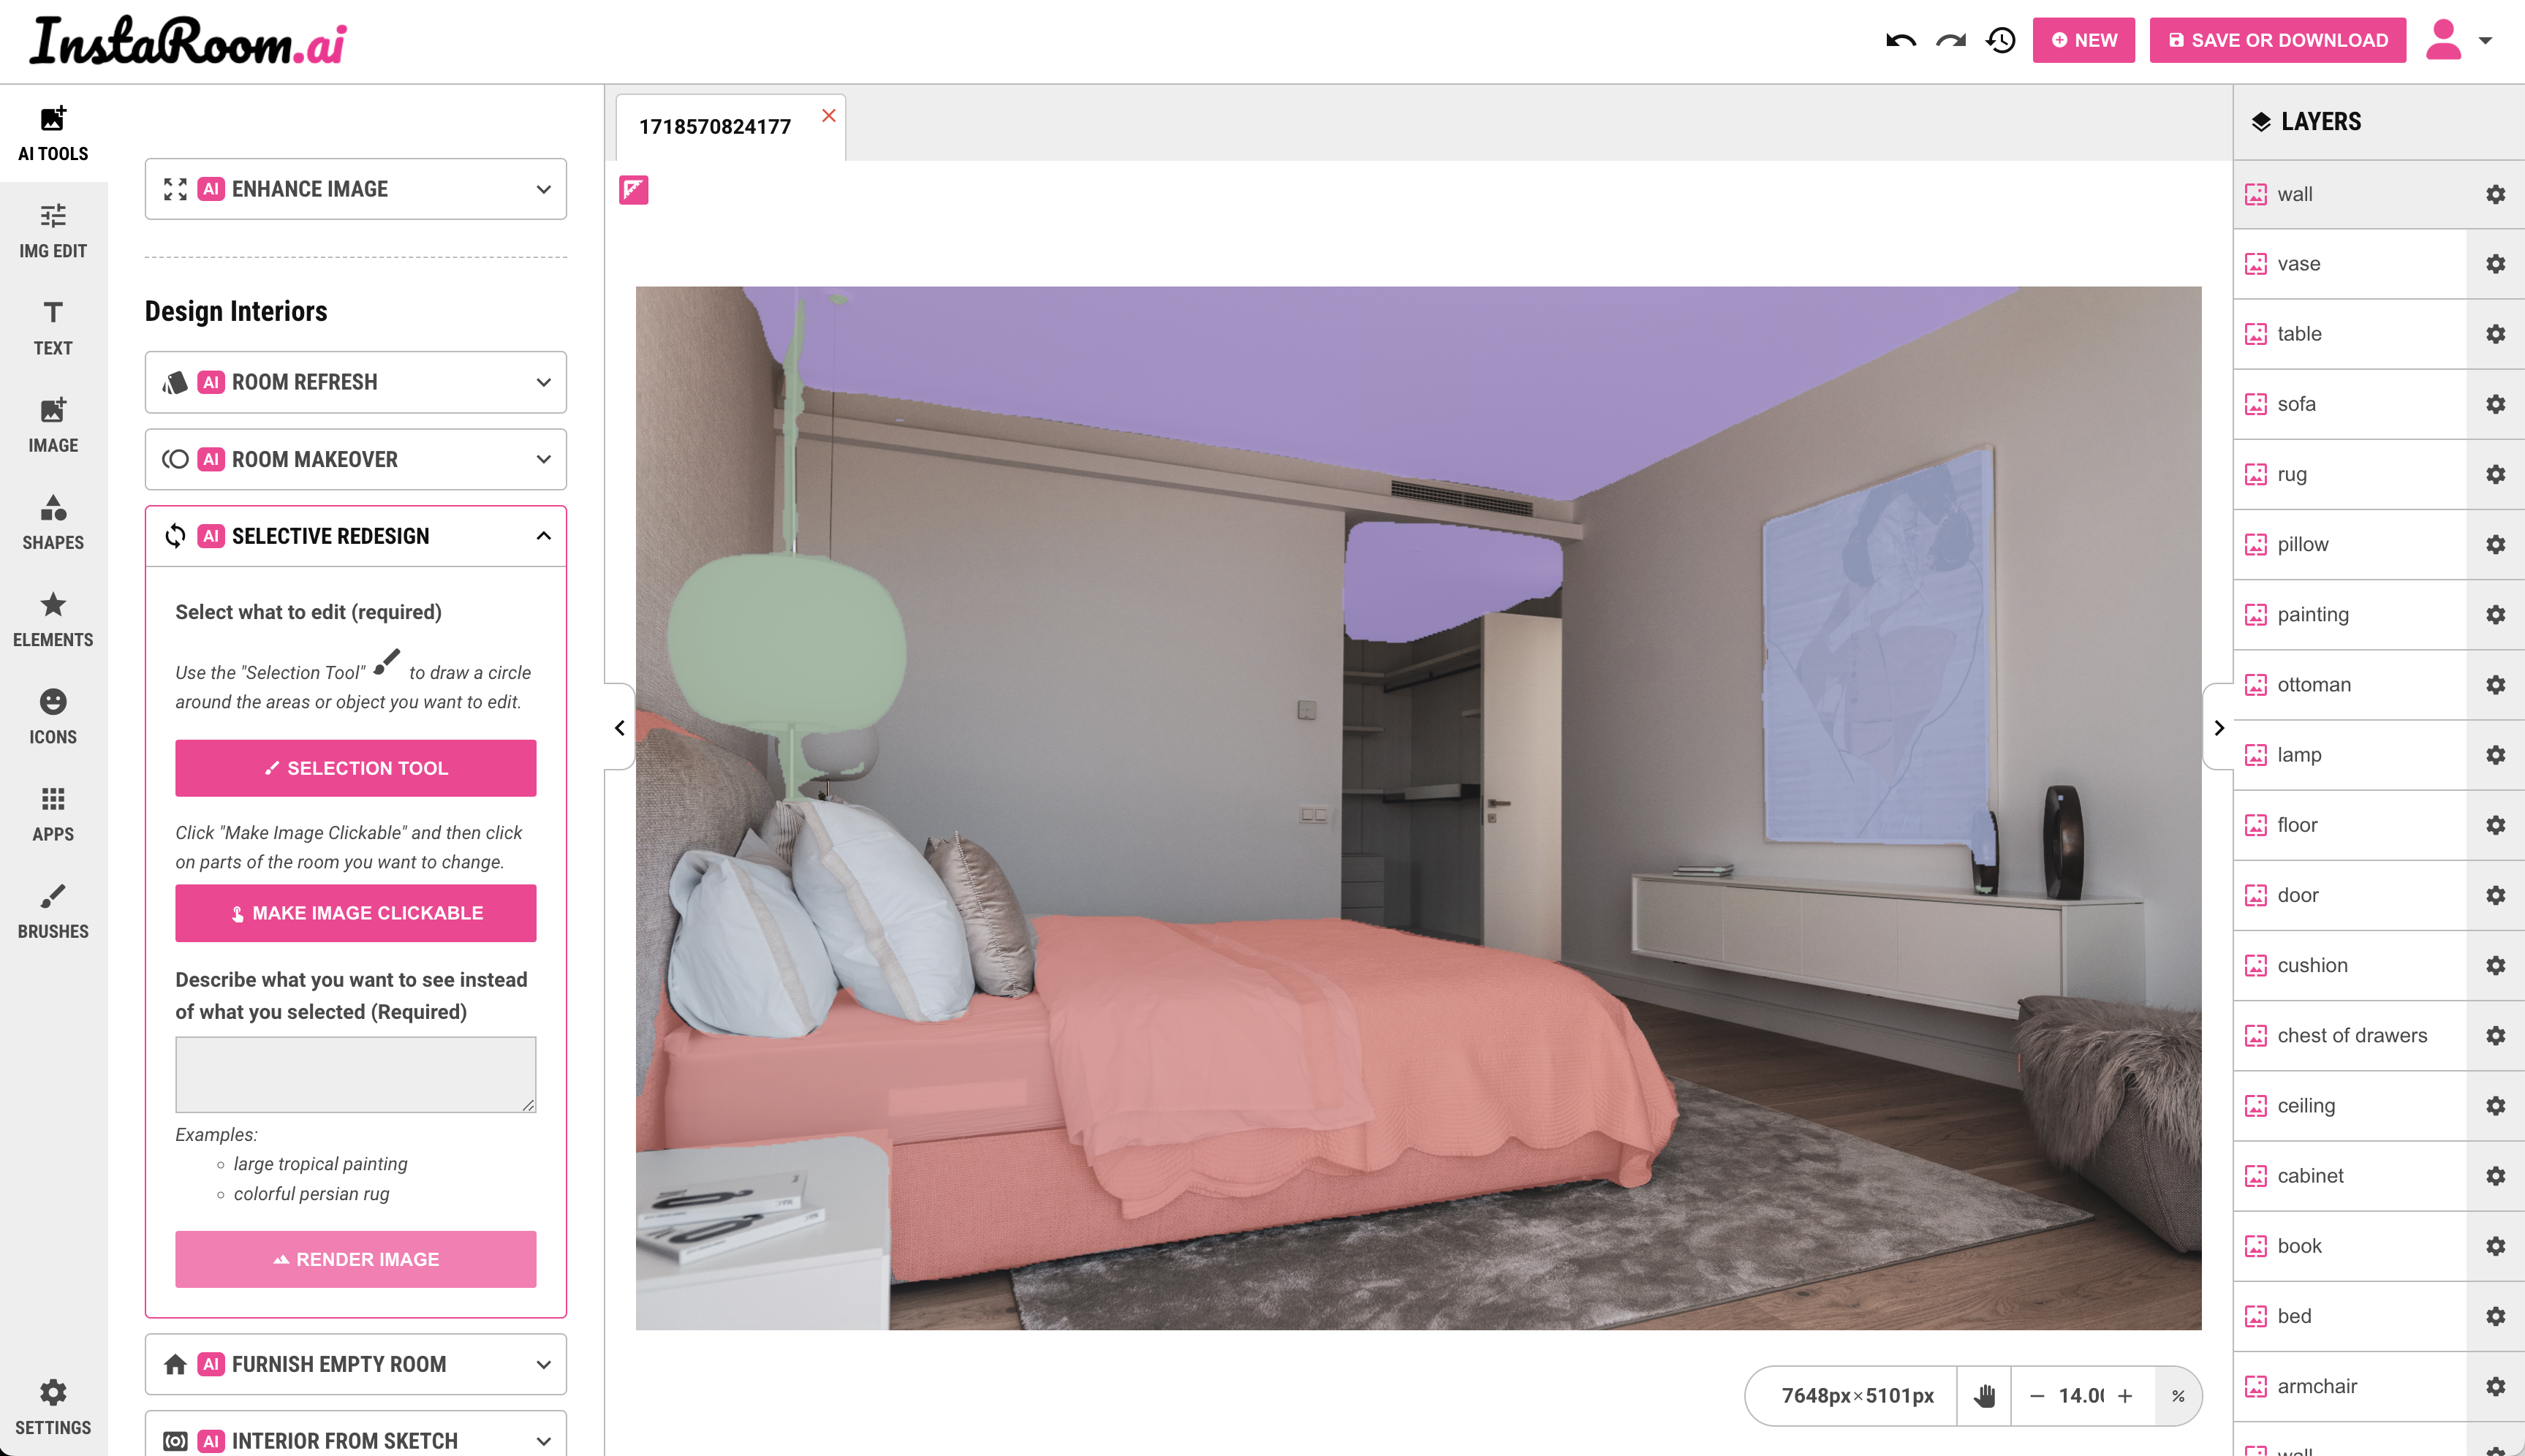Collapse the left panel with arrow

tap(619, 728)
